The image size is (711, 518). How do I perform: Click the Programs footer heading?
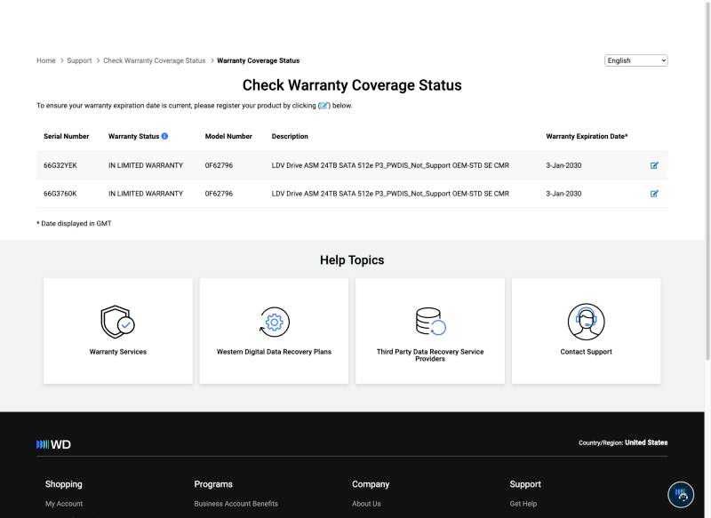tap(213, 484)
